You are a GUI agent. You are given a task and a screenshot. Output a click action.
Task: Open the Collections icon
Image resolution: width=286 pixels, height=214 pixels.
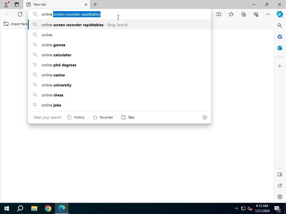(244, 14)
